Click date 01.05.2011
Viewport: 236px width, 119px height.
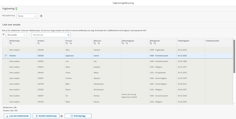182,84
